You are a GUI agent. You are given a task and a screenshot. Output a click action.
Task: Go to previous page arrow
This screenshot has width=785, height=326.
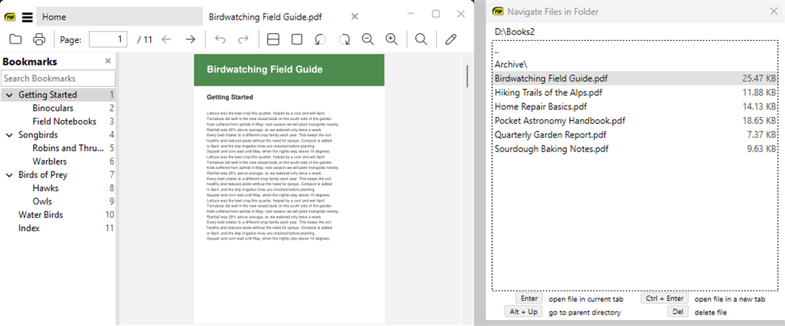[167, 39]
